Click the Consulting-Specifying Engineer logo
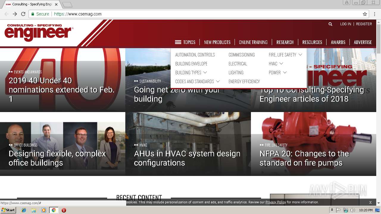Image resolution: width=381 pixels, height=214 pixels. (39, 32)
